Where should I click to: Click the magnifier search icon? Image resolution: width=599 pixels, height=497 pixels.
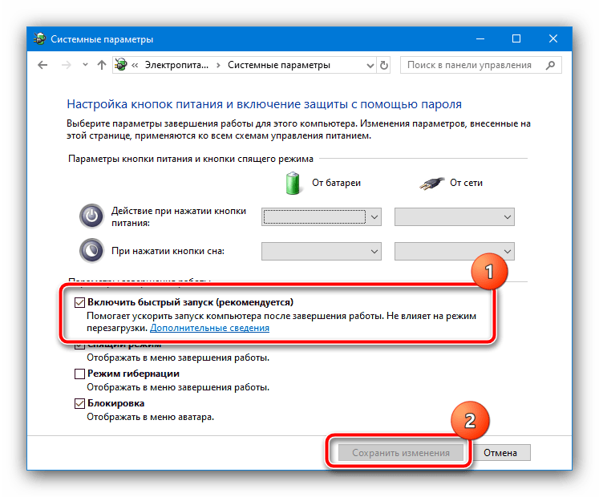[x=550, y=65]
